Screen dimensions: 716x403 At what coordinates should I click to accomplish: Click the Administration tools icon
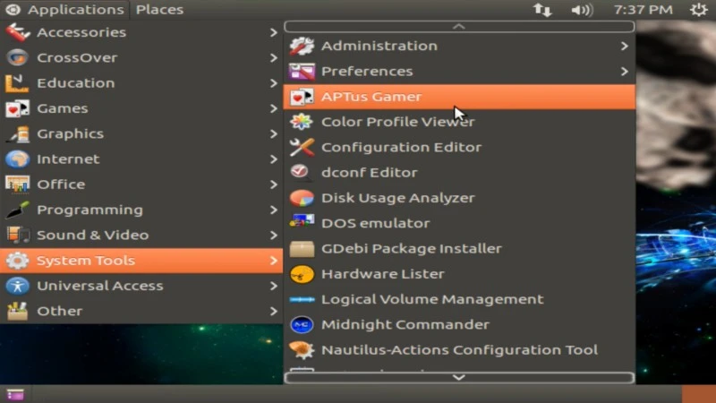click(x=302, y=47)
